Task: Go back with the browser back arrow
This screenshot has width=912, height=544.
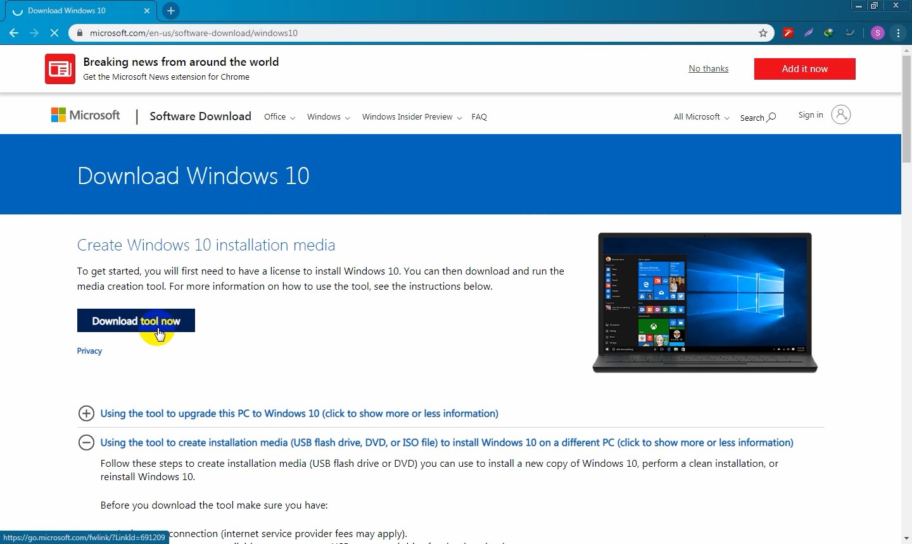Action: [14, 33]
